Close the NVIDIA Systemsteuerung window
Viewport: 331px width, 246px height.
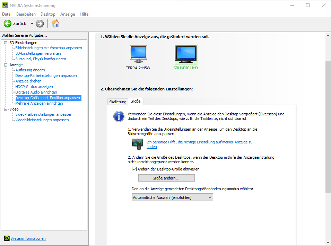click(x=324, y=5)
